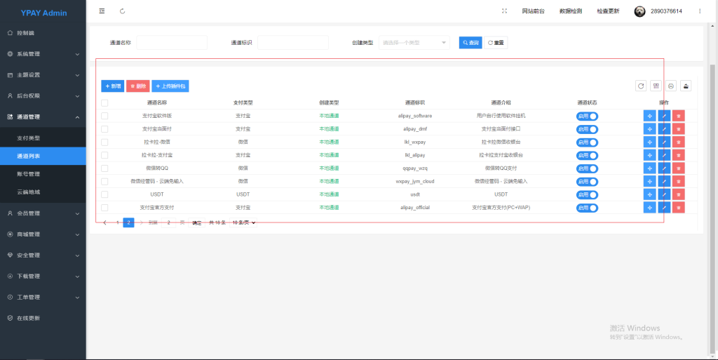Click the 新增 add button
Image resolution: width=718 pixels, height=360 pixels.
(113, 86)
